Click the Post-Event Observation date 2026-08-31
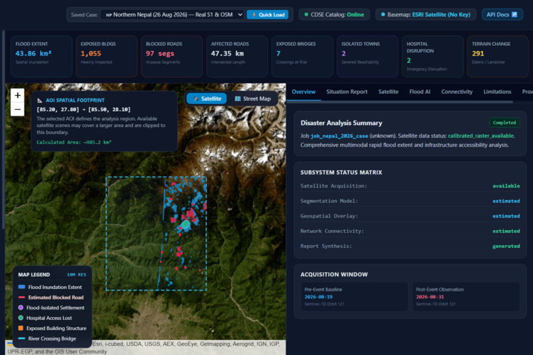This screenshot has width=533, height=355. [x=430, y=297]
